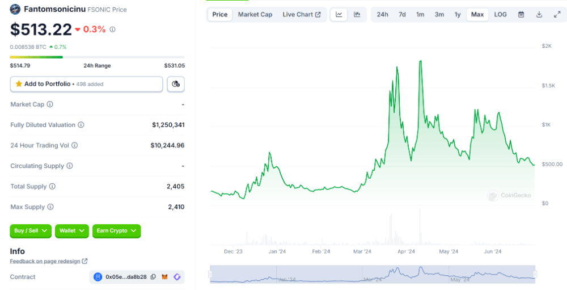
Task: Select the 3m time range
Action: (439, 15)
